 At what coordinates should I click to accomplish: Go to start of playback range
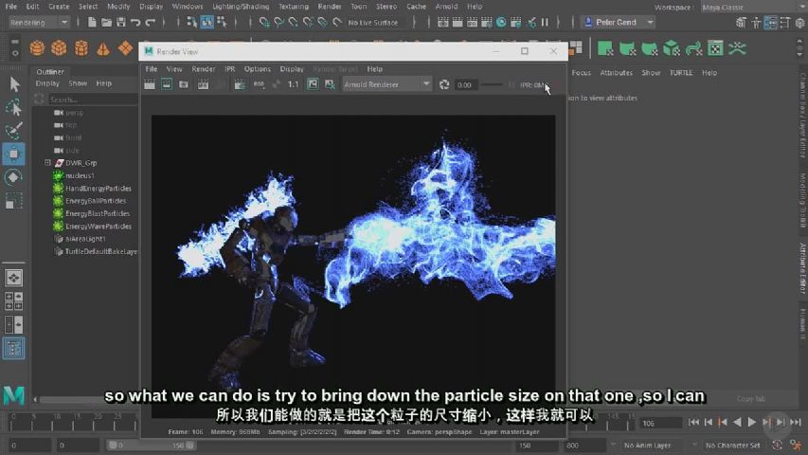pyautogui.click(x=693, y=422)
